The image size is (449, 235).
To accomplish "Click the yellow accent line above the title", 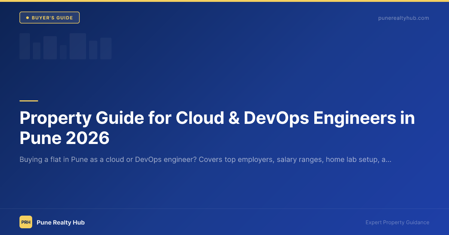I will tap(28, 100).
